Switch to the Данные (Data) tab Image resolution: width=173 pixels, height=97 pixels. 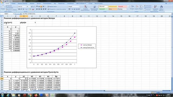[x=39, y=4]
